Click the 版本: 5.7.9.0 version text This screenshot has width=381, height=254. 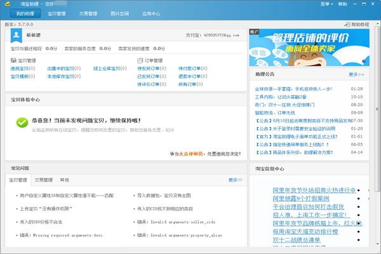[19, 24]
